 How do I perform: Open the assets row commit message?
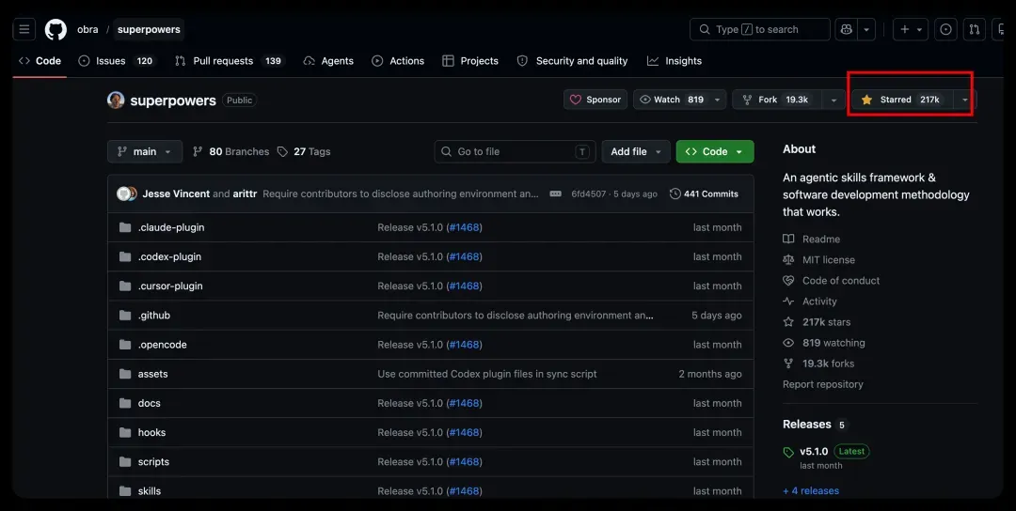pos(487,374)
